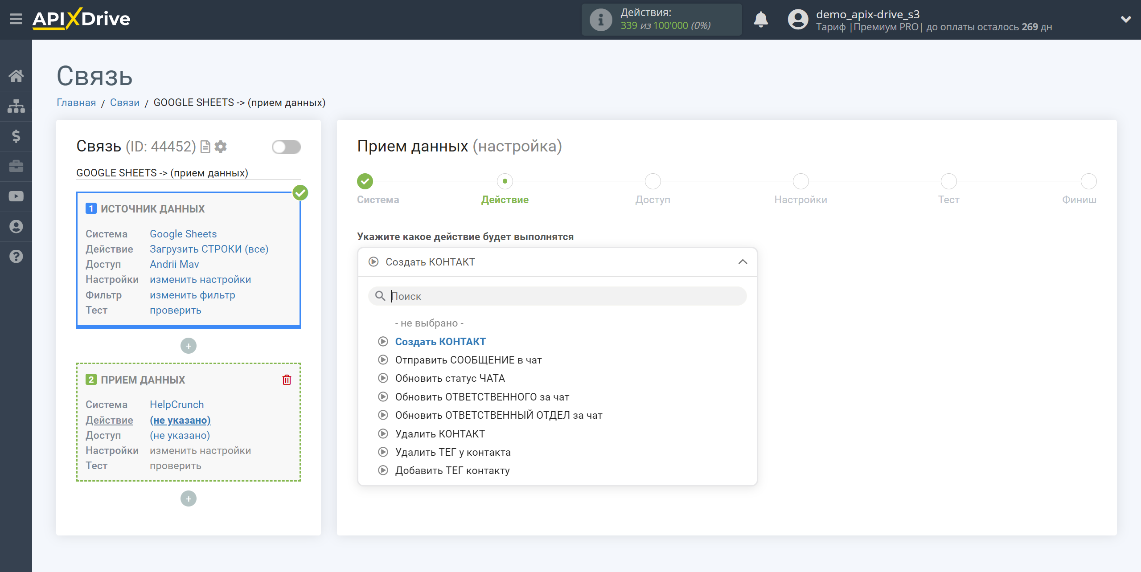Go to the Тест step
Screen dimensions: 1141x572
(949, 181)
